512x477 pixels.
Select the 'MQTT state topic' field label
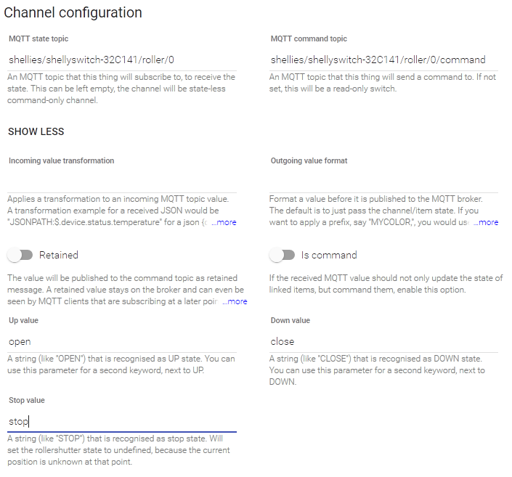(38, 38)
